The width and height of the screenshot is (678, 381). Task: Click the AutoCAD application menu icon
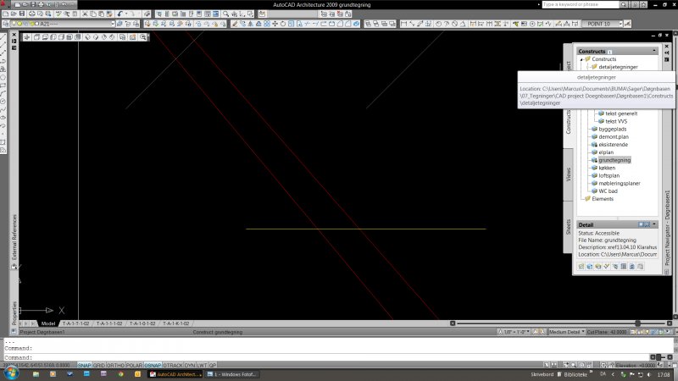coord(6,5)
